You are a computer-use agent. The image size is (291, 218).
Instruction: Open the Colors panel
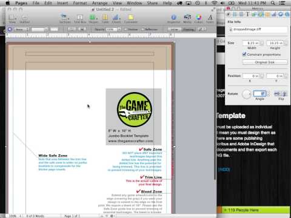[x=198, y=19]
